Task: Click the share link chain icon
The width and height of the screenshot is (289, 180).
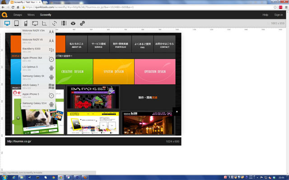Action: pyautogui.click(x=82, y=23)
